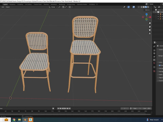Switch to the Sculpting workspace tab
The width and height of the screenshot is (163, 122).
20,4
